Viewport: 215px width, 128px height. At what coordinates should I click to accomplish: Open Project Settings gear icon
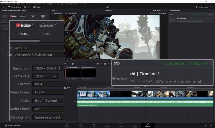click(x=211, y=126)
